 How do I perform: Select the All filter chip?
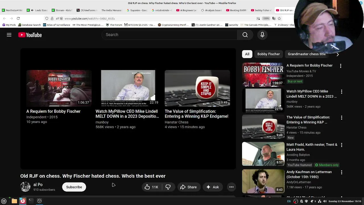click(x=247, y=54)
